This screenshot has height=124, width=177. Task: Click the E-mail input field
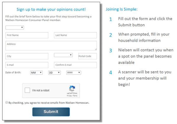click(x=27, y=65)
